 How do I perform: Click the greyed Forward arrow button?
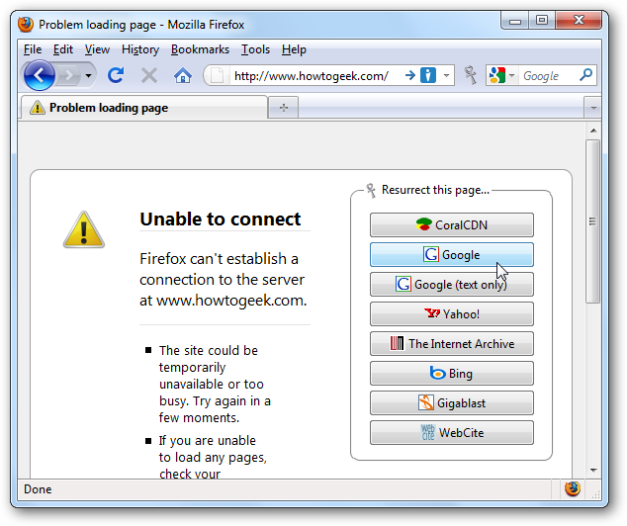click(x=69, y=75)
